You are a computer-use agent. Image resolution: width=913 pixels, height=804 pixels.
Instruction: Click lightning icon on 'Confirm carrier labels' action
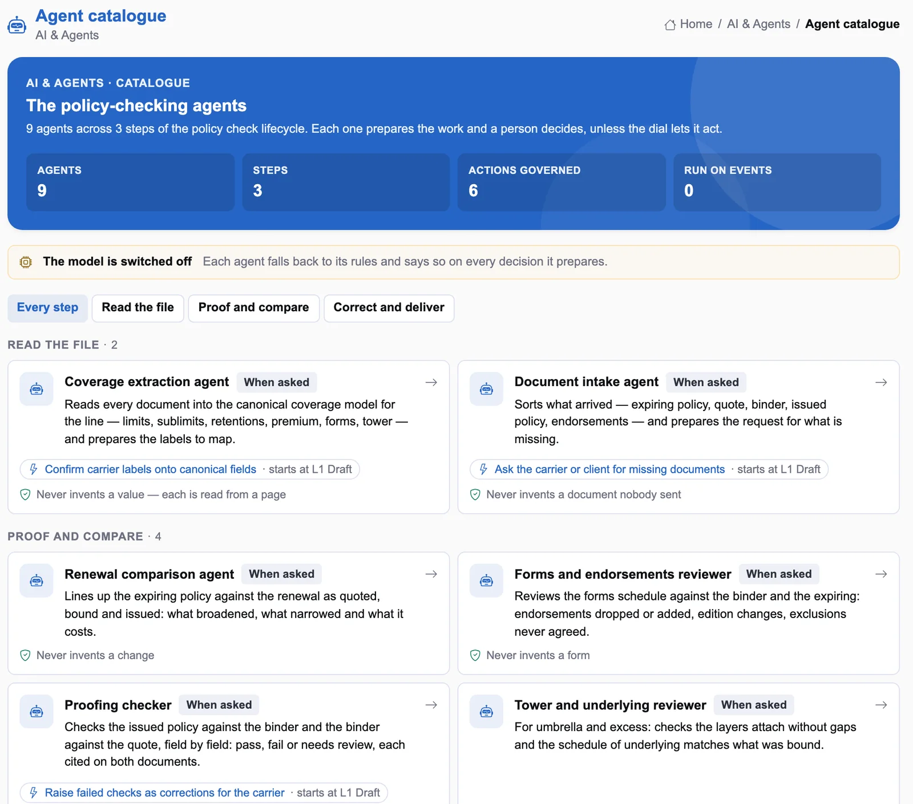34,469
